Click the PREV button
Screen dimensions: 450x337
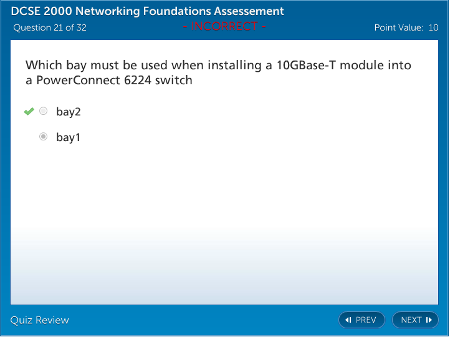[361, 320]
